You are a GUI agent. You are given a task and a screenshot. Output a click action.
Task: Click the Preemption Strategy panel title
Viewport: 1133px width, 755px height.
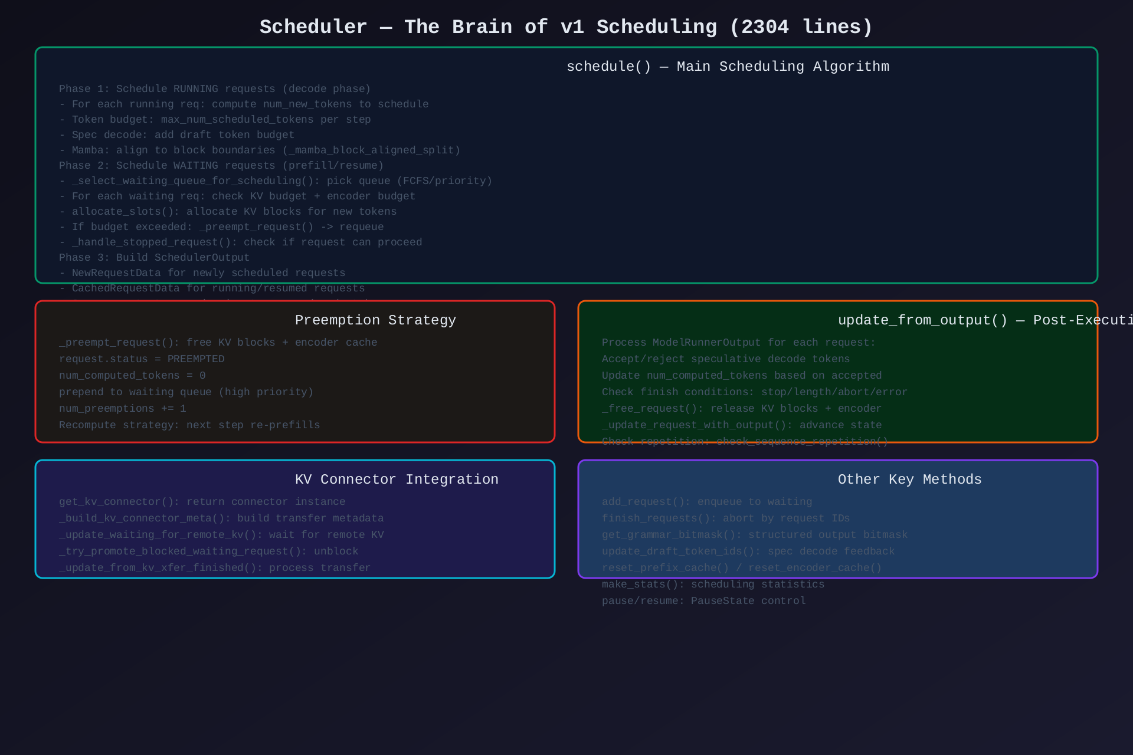pos(375,320)
